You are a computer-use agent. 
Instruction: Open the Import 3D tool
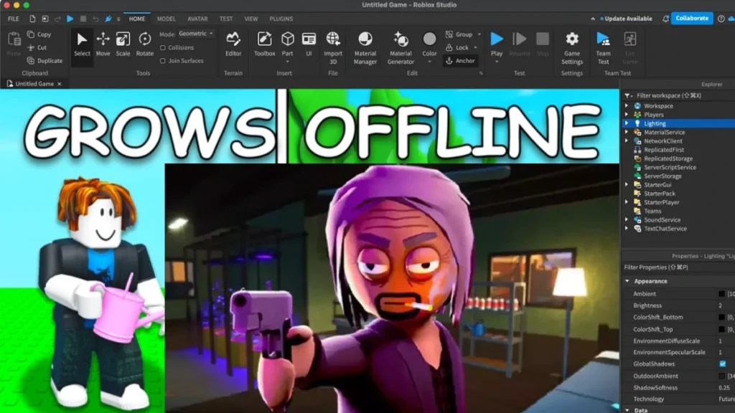(333, 48)
